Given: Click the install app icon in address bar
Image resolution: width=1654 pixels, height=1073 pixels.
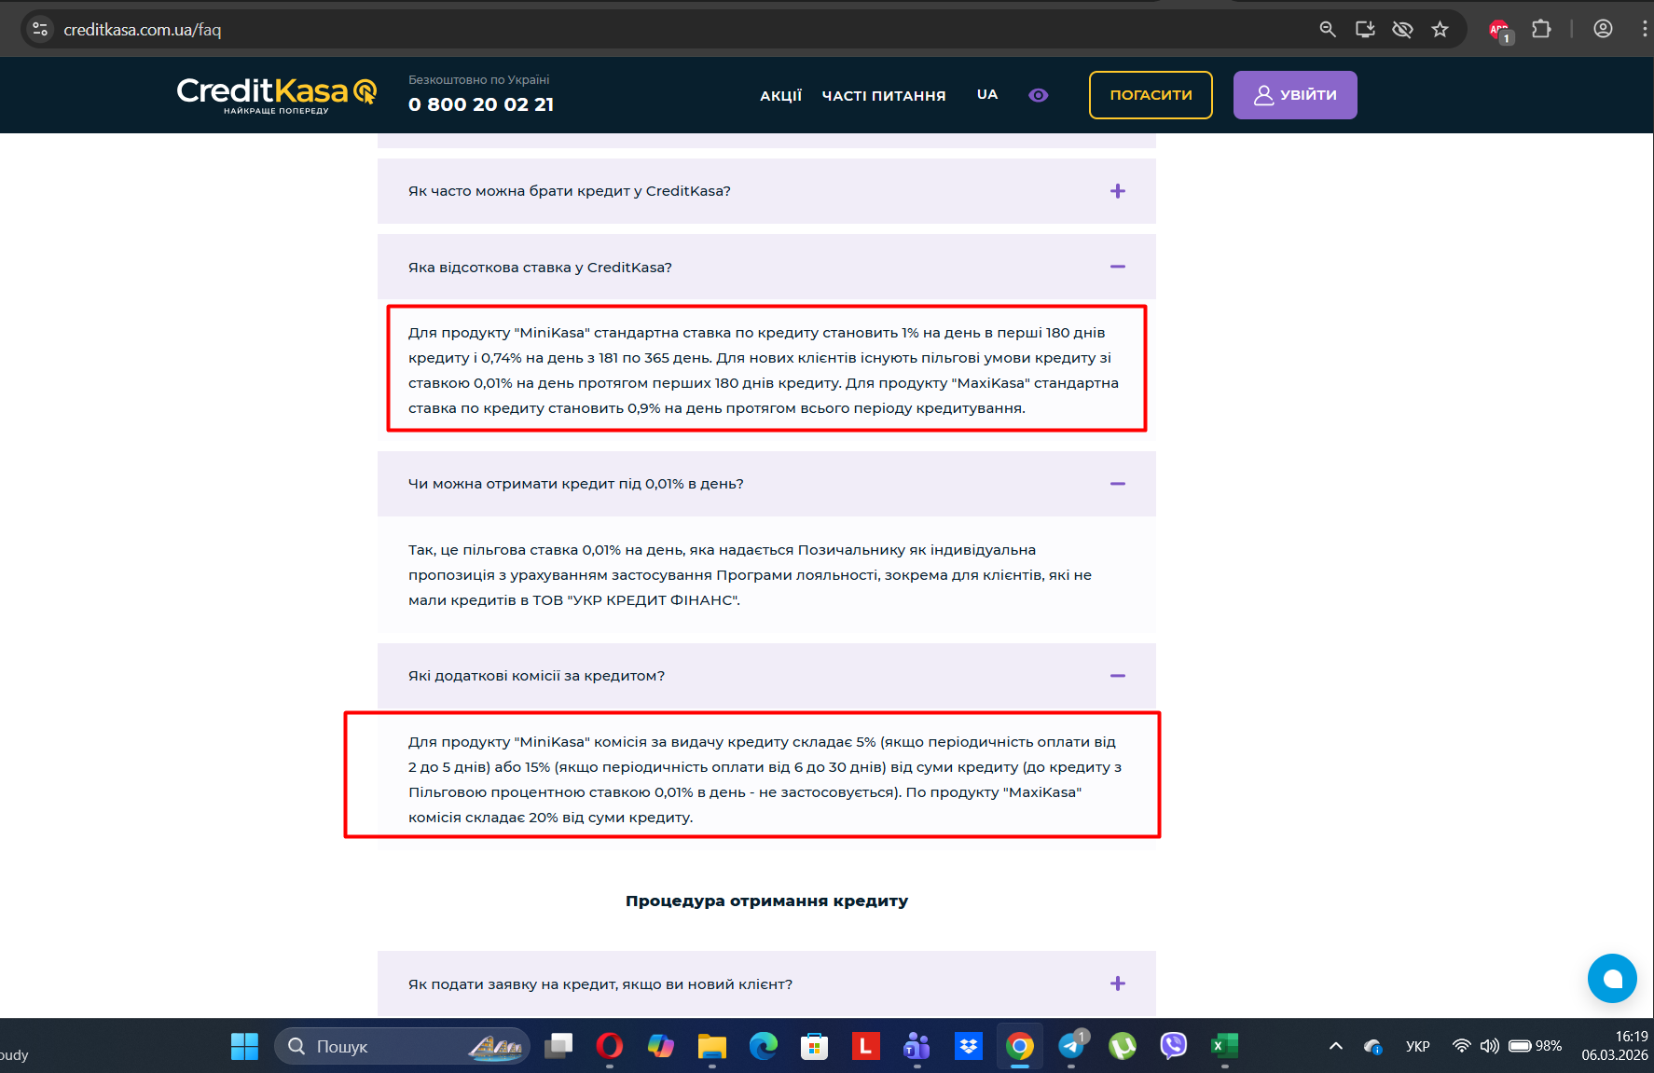Looking at the screenshot, I should coord(1365,30).
